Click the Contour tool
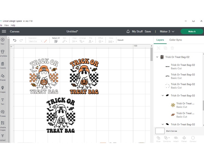This screenshot has height=163, width=204. click(193, 139)
